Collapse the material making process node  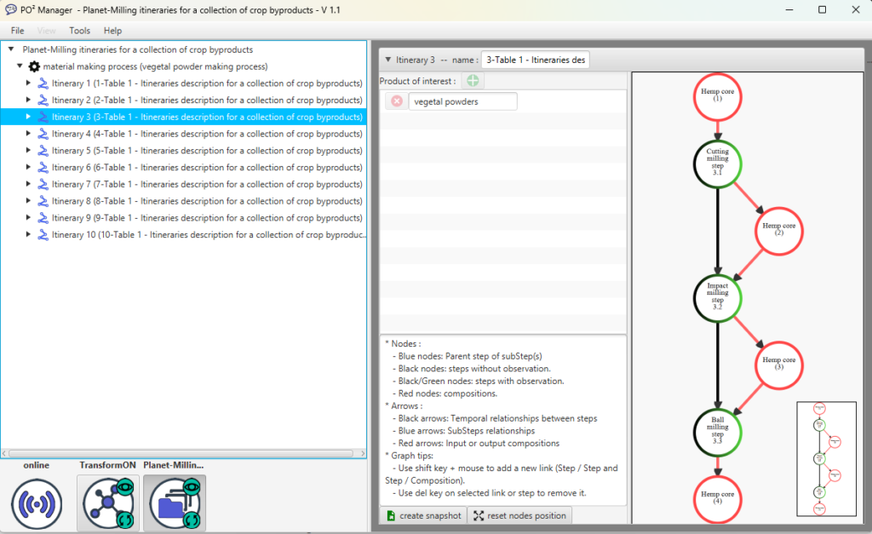(19, 66)
